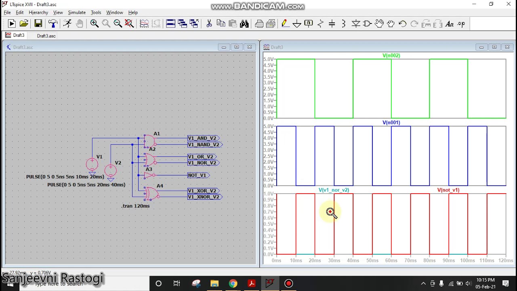Click the .op SPICE directive tool

[461, 24]
